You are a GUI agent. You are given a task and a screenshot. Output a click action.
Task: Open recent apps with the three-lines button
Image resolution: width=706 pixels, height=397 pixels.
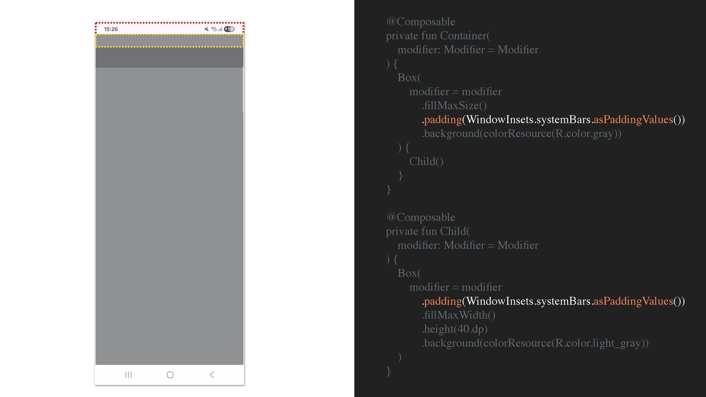[128, 375]
